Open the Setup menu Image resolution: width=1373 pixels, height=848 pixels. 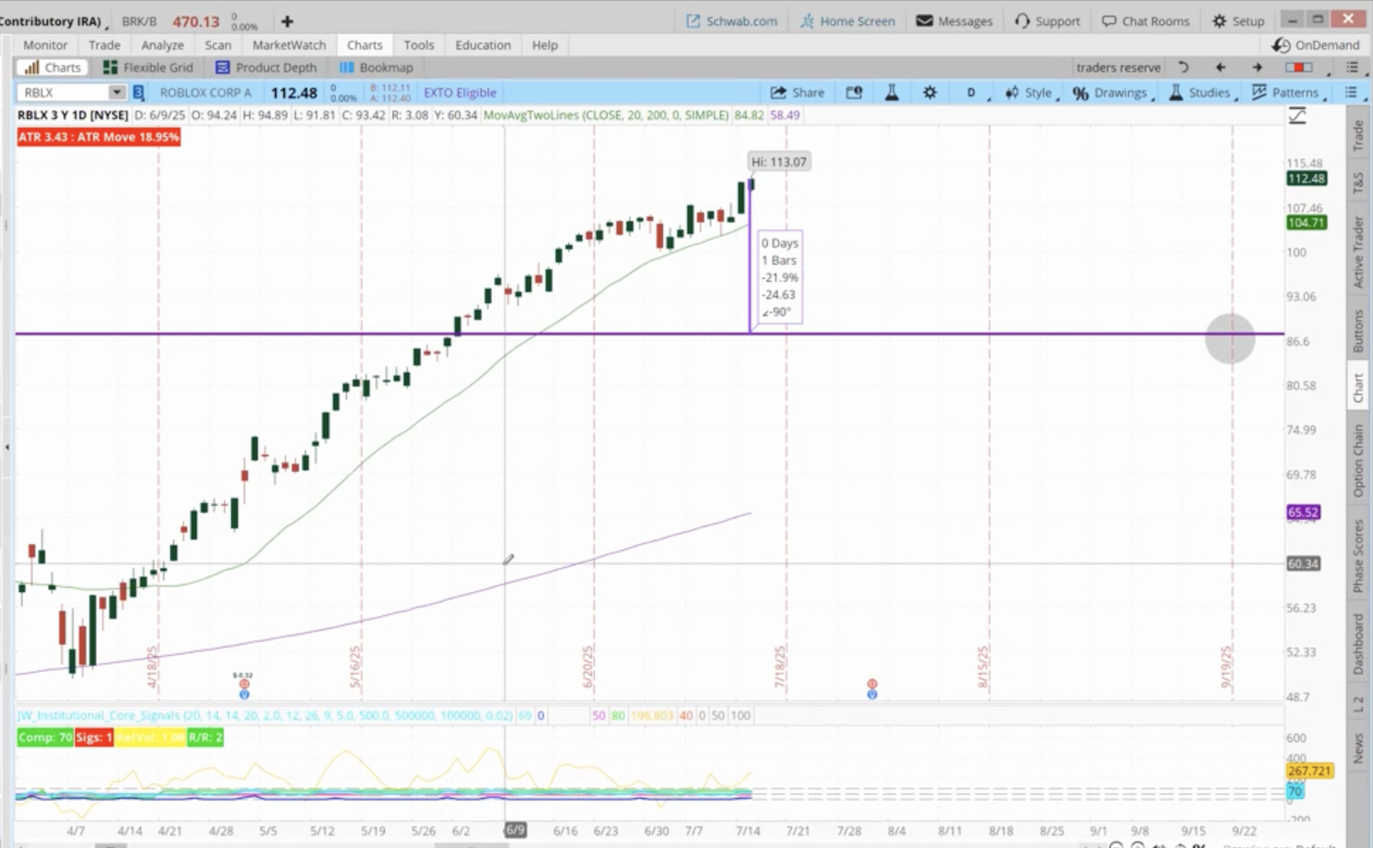1238,21
